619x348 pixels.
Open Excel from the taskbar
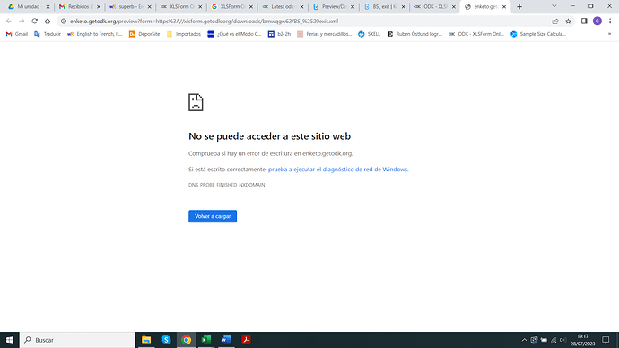tap(206, 340)
